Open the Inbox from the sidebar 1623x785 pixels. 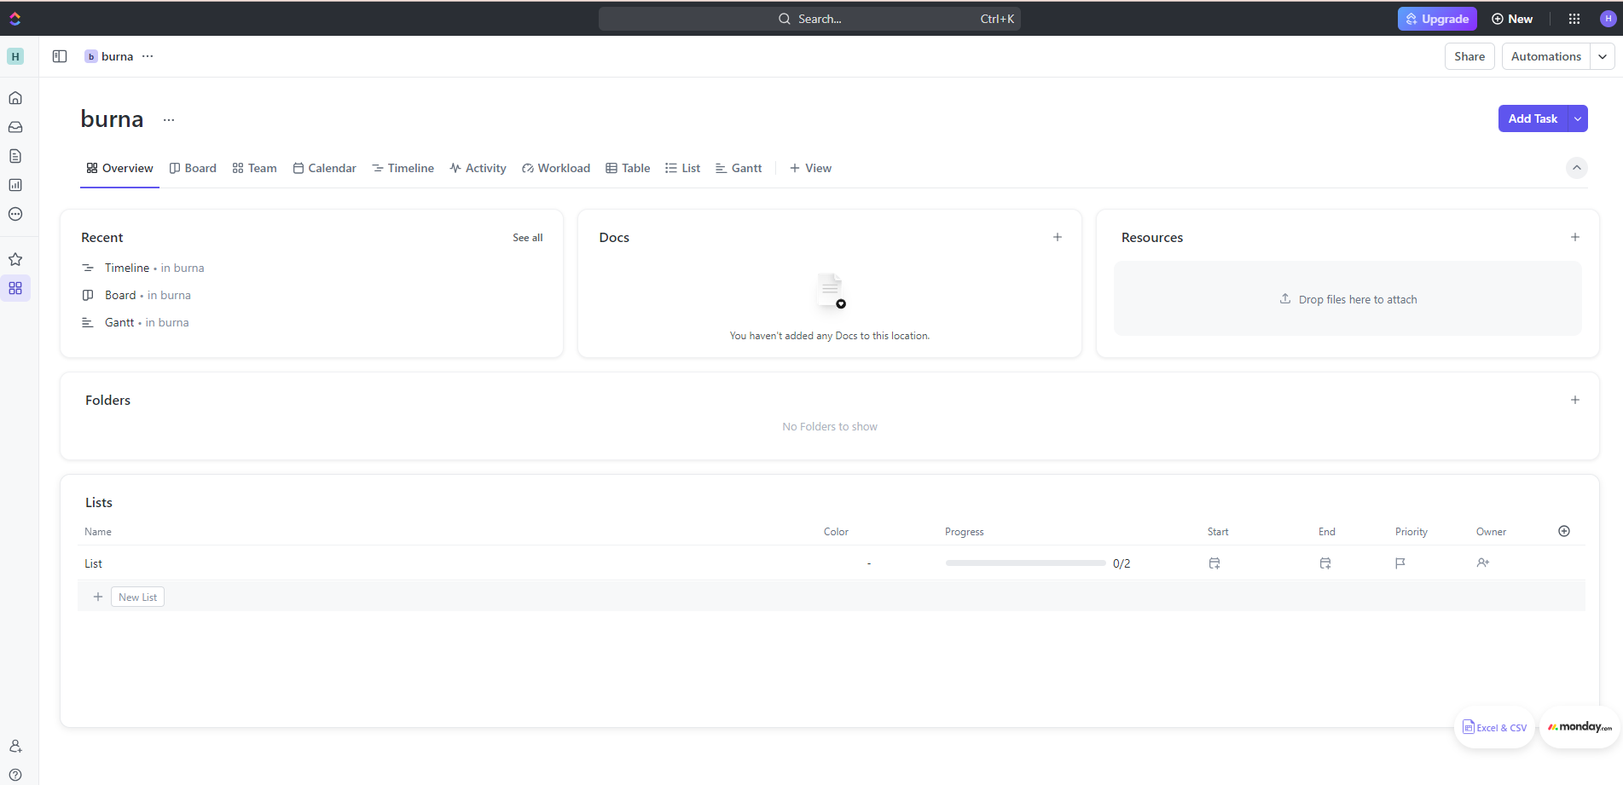[15, 127]
